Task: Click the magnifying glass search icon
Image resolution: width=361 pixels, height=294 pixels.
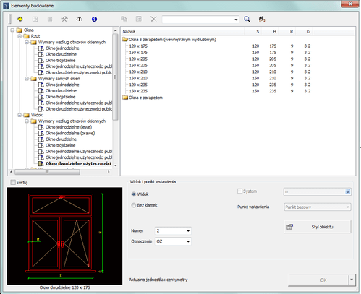Action: 247,19
